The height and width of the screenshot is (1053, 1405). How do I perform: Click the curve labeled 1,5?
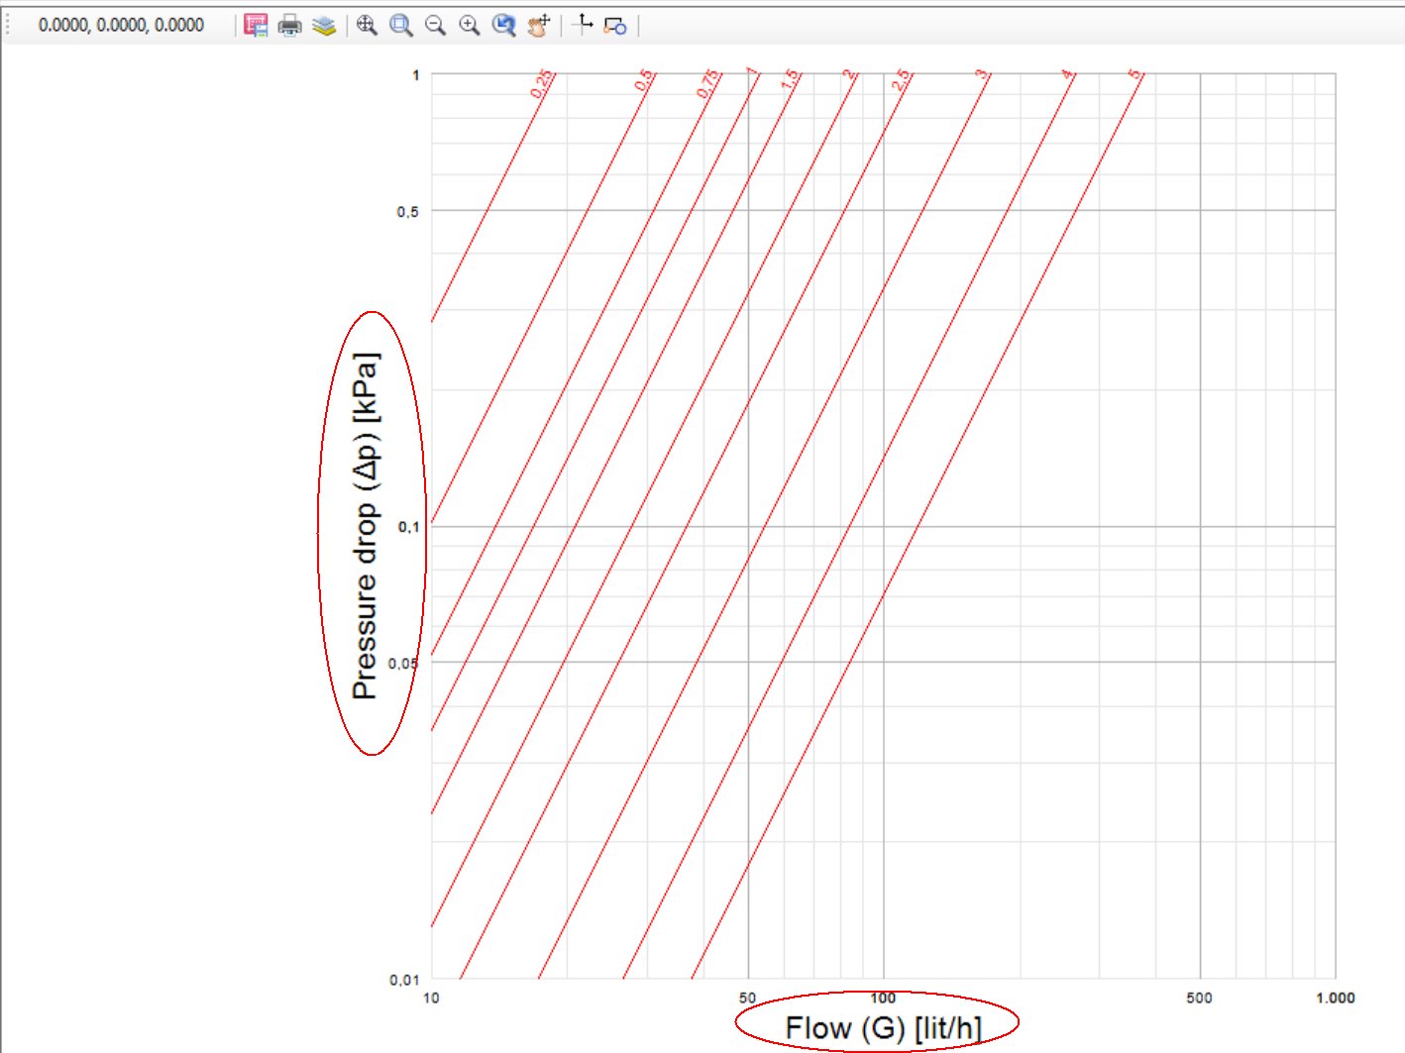coord(791,79)
